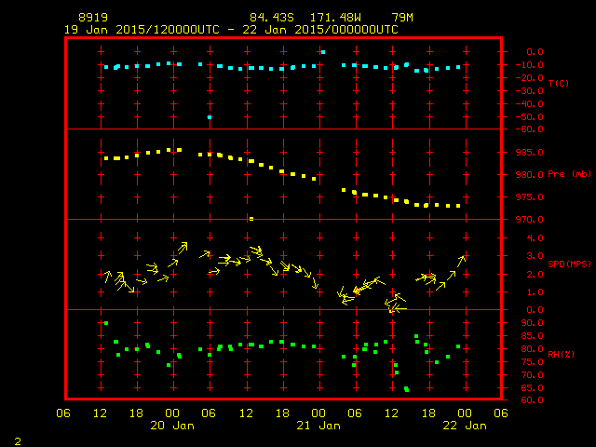The height and width of the screenshot is (447, 596).
Task: Select the 85.0 humidity tick label
Action: 532,336
